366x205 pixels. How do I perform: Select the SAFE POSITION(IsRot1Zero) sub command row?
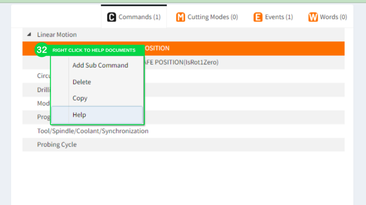tap(243, 62)
